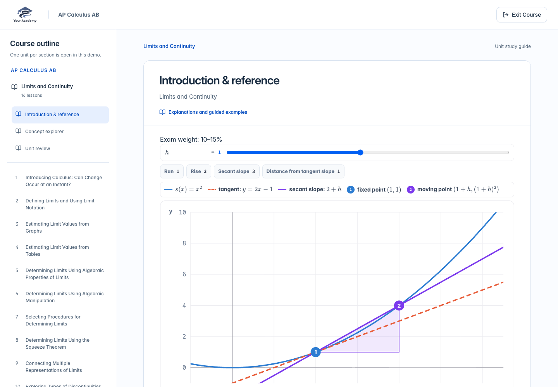Click the 'Unit study guide' text
This screenshot has width=558, height=387.
tap(513, 46)
